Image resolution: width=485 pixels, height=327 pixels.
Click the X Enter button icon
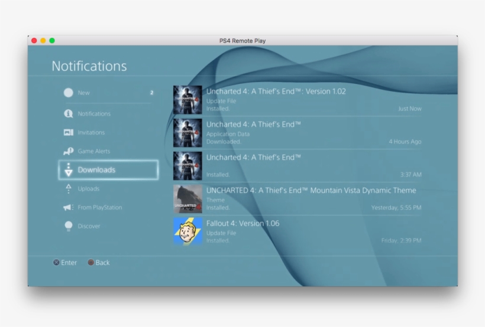point(56,263)
